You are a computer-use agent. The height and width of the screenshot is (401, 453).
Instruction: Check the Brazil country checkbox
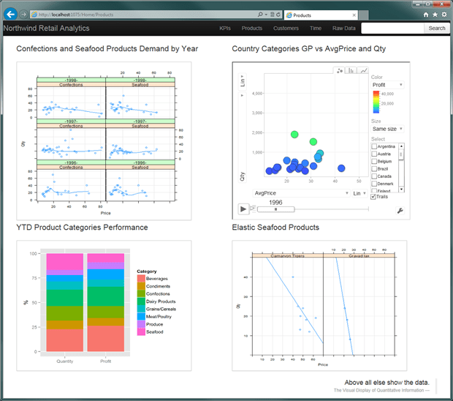click(x=374, y=169)
